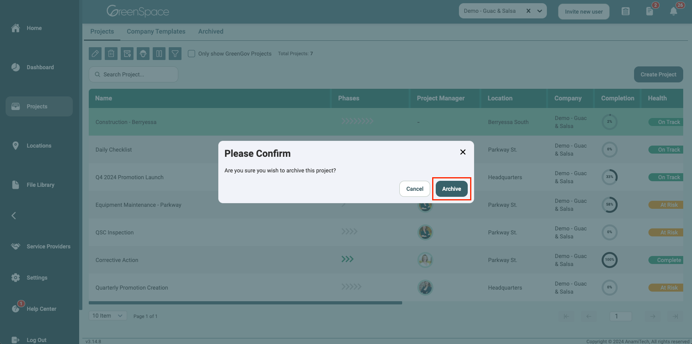This screenshot has width=692, height=344.
Task: Enable Only show GreenGov Projects checkbox
Action: tap(191, 54)
